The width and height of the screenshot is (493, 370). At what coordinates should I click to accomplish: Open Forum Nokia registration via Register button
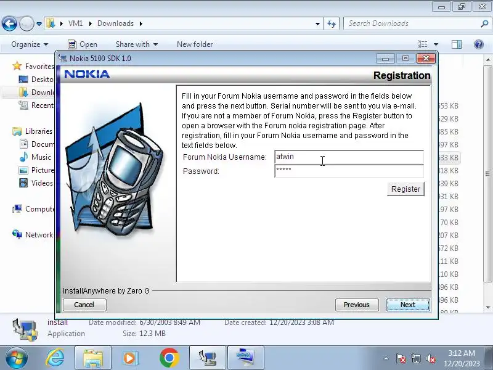pyautogui.click(x=405, y=189)
